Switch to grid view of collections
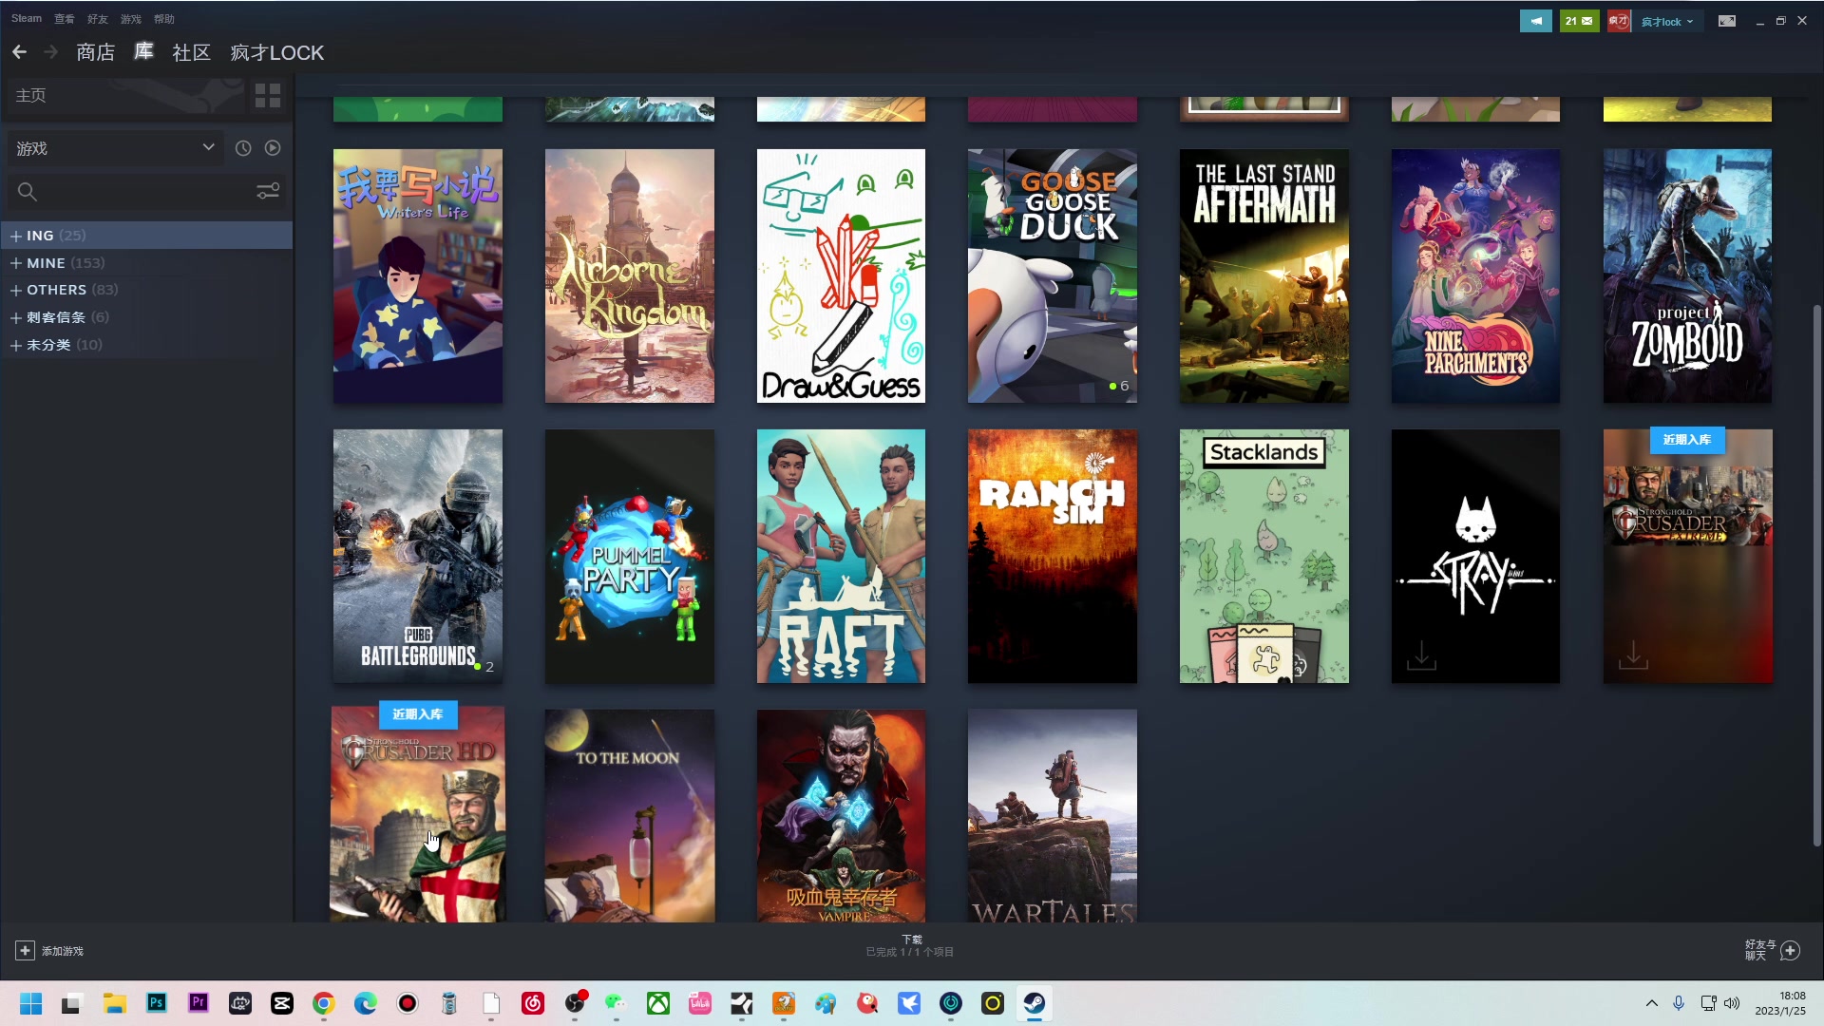The height and width of the screenshot is (1026, 1824). pyautogui.click(x=268, y=95)
